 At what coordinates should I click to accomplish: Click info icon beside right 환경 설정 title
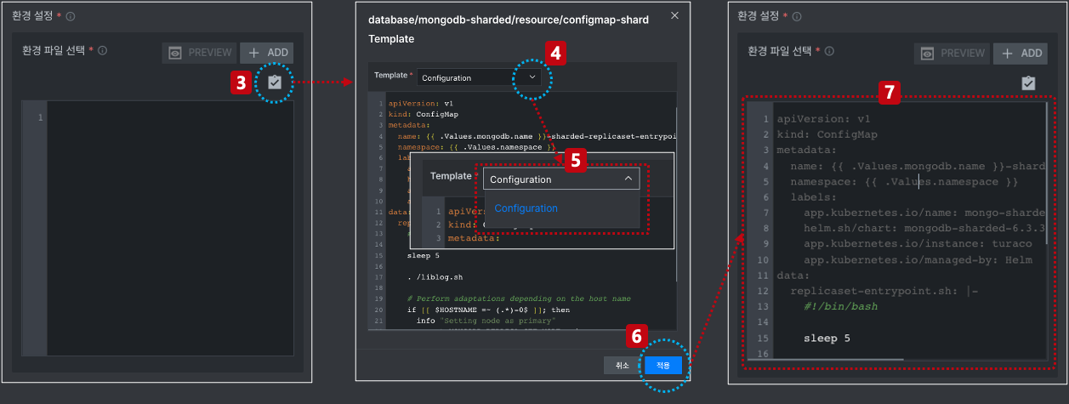pyautogui.click(x=796, y=16)
